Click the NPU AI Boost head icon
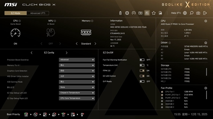The image size is (213, 119). click(51, 32)
